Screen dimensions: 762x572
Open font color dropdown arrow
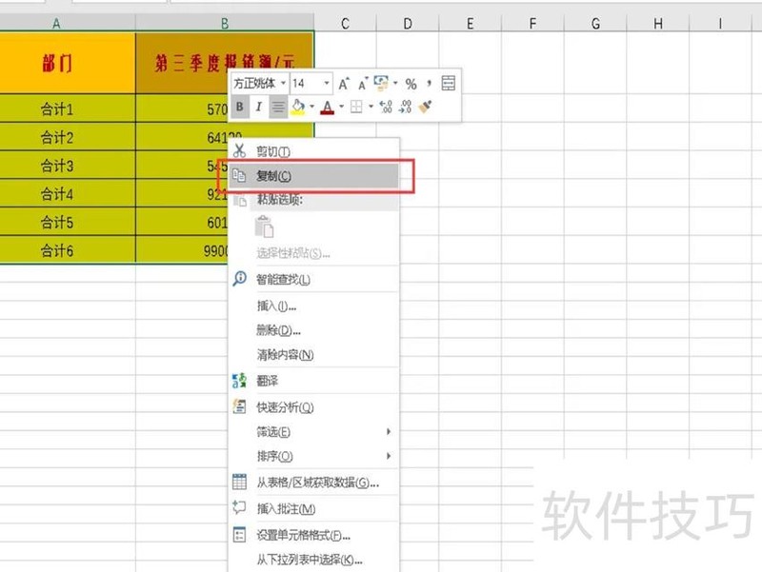pos(342,107)
